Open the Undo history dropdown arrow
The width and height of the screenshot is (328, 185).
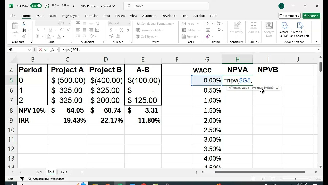(x=58, y=6)
